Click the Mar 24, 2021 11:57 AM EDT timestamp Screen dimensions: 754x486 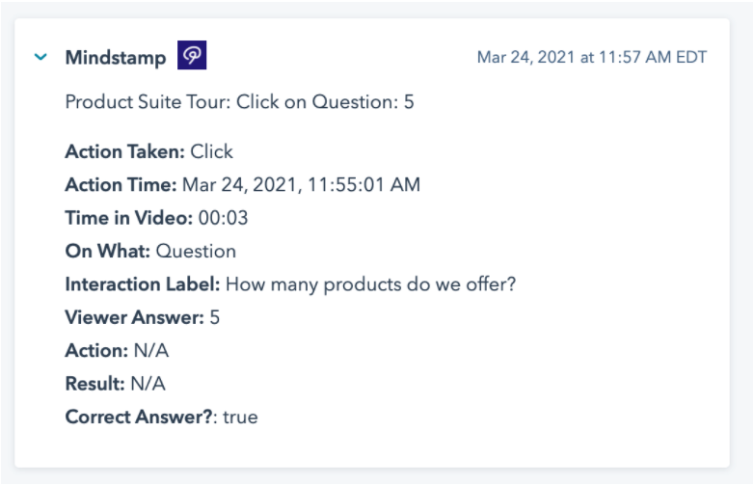(591, 58)
